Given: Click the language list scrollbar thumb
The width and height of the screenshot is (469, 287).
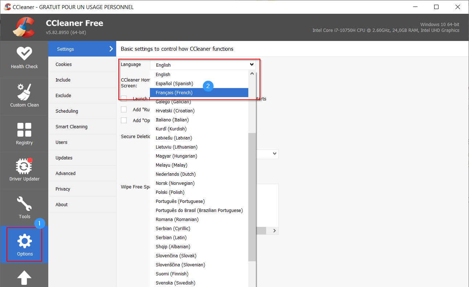Looking at the screenshot, I should coord(252,197).
